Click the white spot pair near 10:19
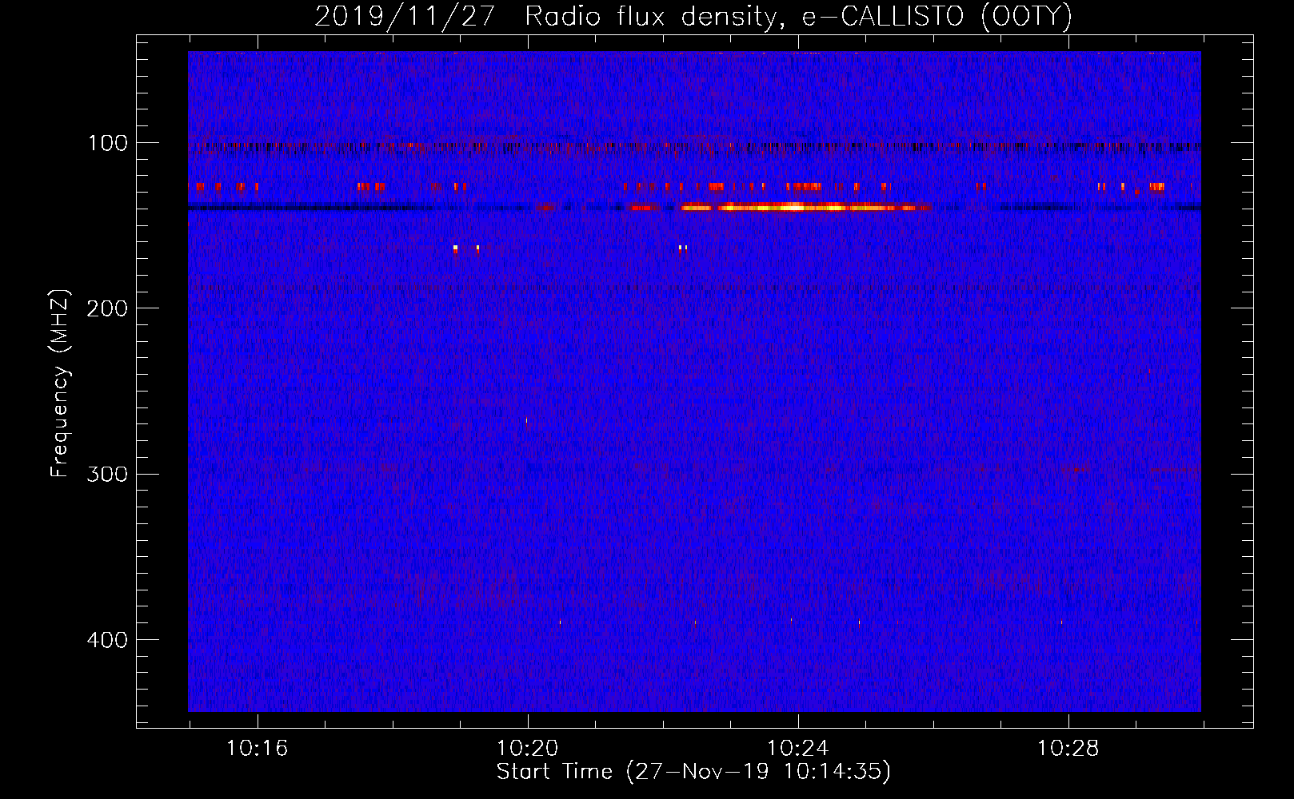 coord(466,248)
